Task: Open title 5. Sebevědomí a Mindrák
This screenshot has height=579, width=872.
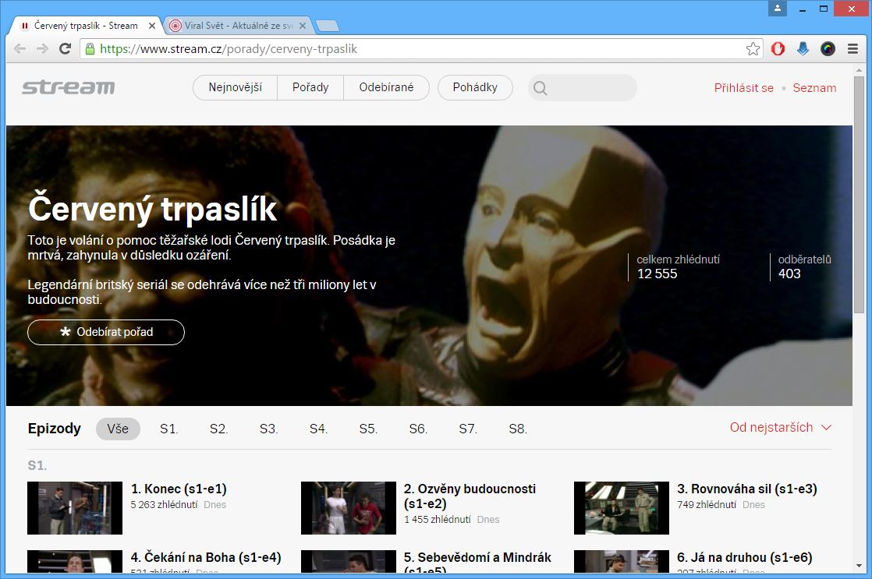Action: click(477, 561)
